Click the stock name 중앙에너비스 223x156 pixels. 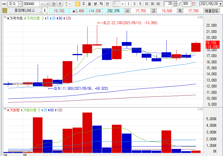pyautogui.click(x=25, y=11)
